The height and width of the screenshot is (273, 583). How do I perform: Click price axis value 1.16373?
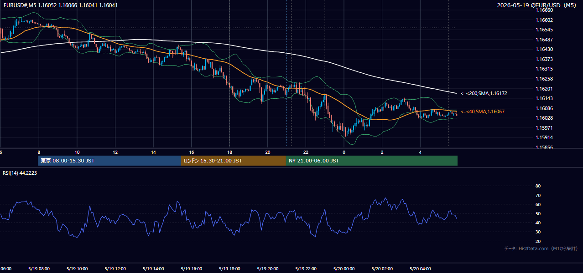[544, 59]
